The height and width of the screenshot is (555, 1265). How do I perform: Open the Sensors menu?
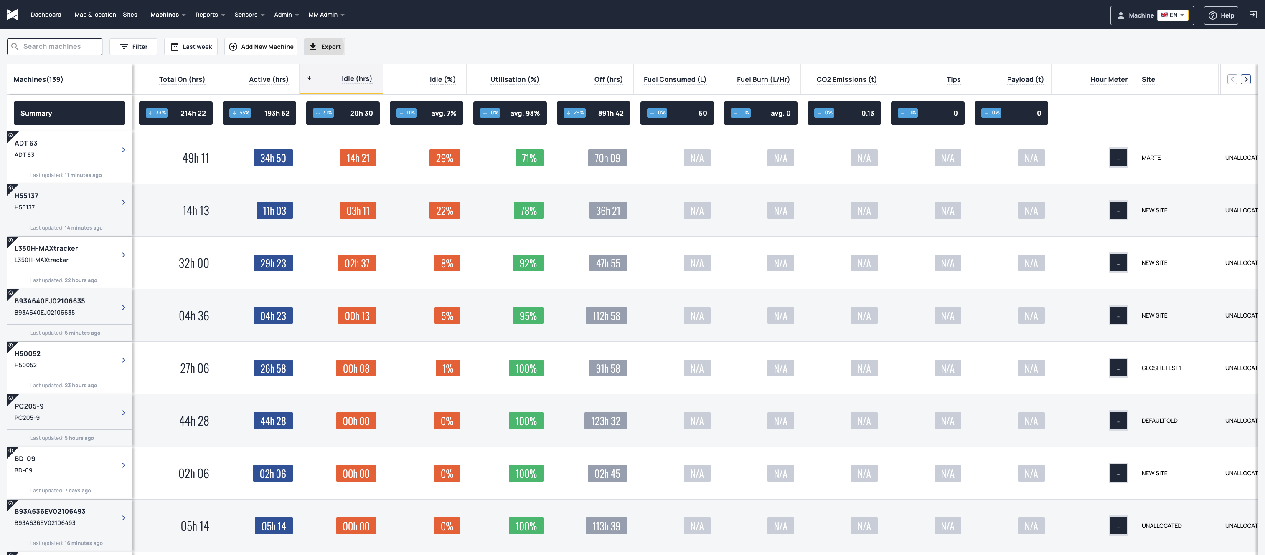coord(249,15)
